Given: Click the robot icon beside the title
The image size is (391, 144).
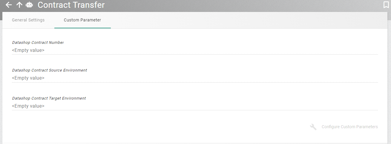Looking at the screenshot, I should 29,5.
